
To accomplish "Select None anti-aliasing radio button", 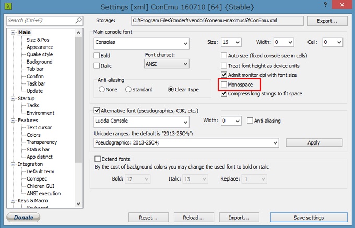I will (102, 89).
